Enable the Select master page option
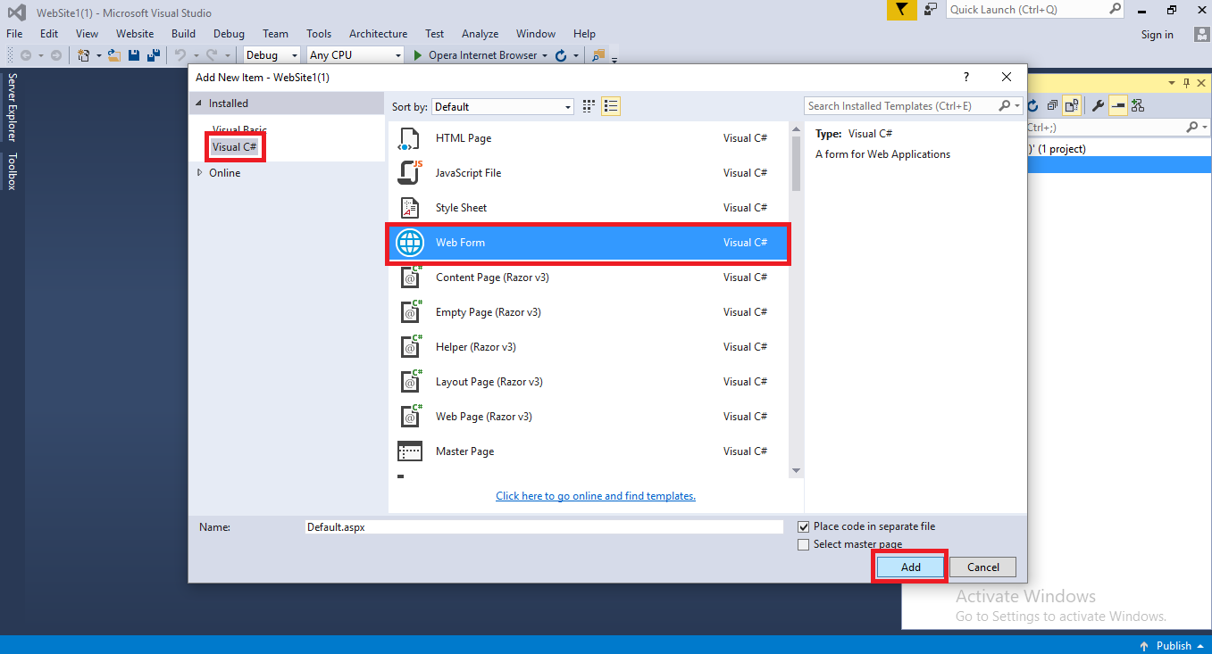The height and width of the screenshot is (654, 1212). click(803, 543)
